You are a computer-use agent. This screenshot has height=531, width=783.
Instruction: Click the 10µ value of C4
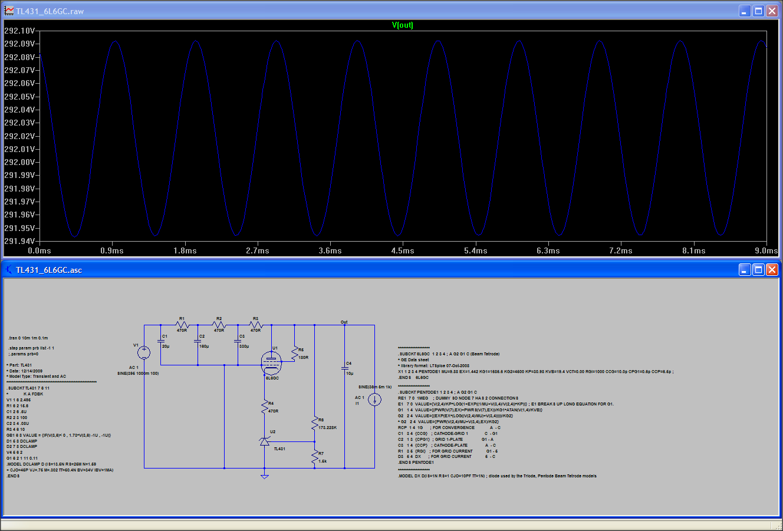coord(350,374)
